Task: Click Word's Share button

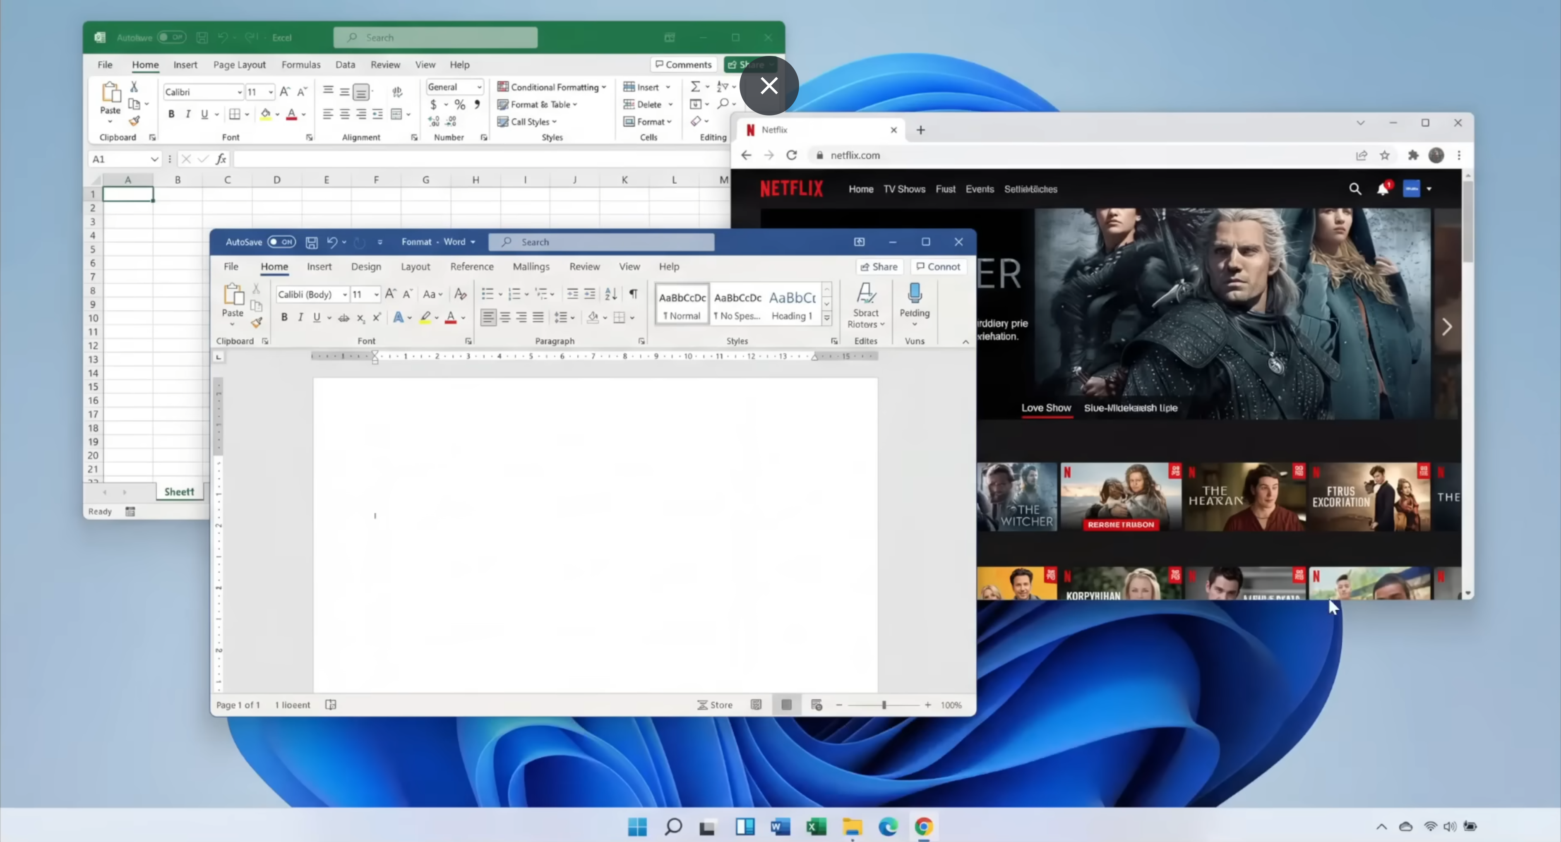Action: (x=879, y=266)
